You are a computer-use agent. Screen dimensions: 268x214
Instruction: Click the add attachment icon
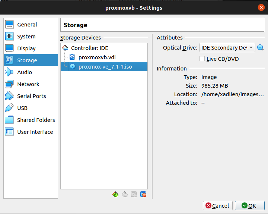pos(134,194)
